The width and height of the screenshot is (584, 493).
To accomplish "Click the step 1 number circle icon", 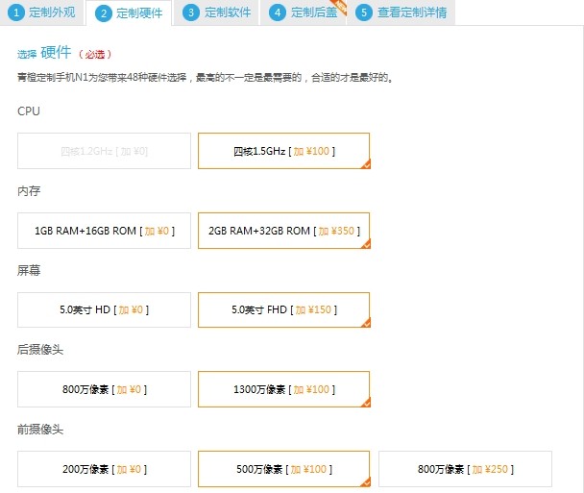I will tap(16, 12).
